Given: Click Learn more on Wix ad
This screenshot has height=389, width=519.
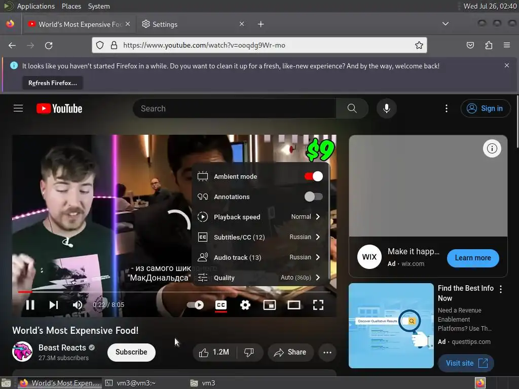Looking at the screenshot, I should (473, 258).
